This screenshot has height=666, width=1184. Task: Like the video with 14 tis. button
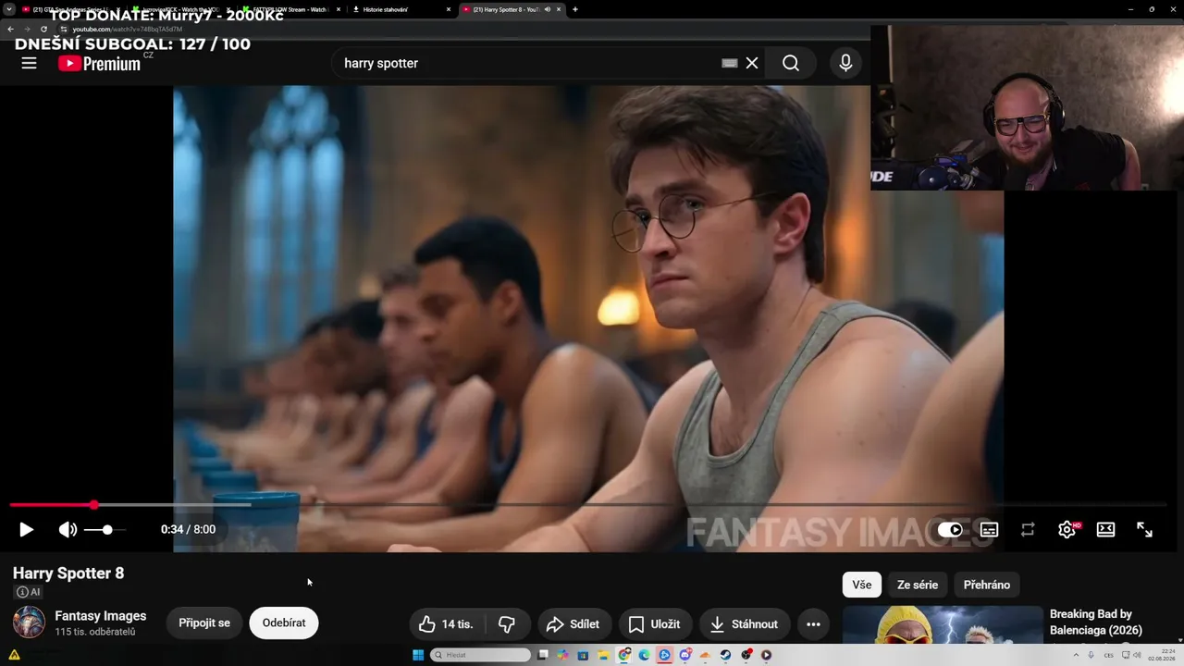click(447, 624)
